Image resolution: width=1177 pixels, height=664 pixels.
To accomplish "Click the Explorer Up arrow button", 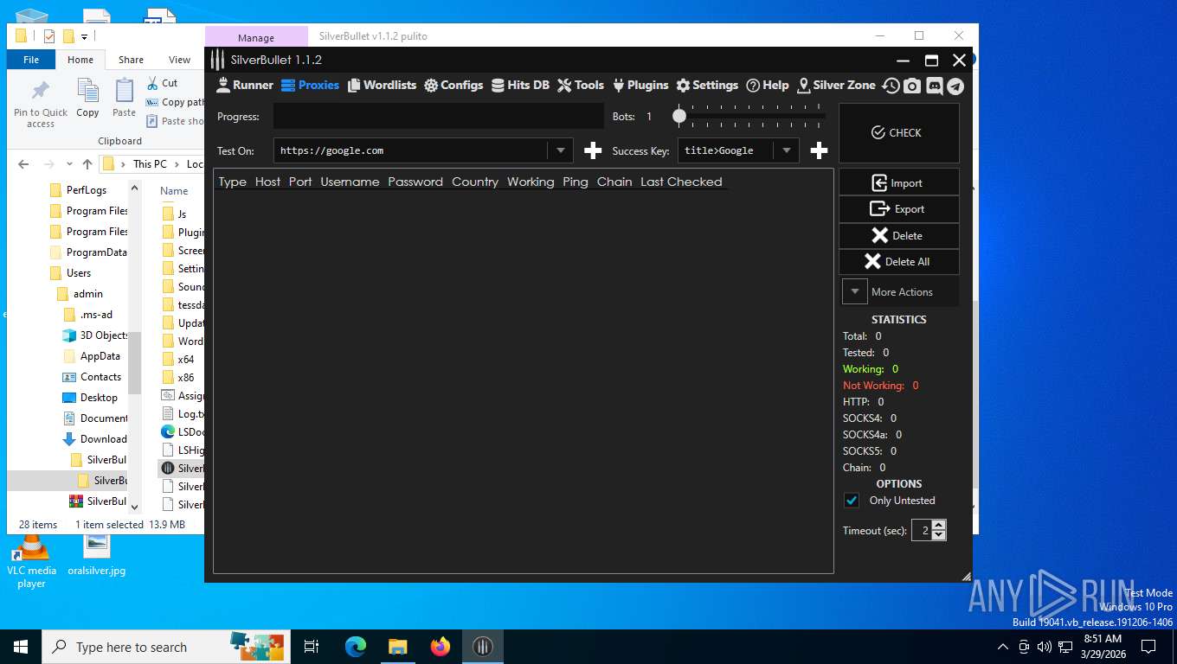I will click(87, 164).
